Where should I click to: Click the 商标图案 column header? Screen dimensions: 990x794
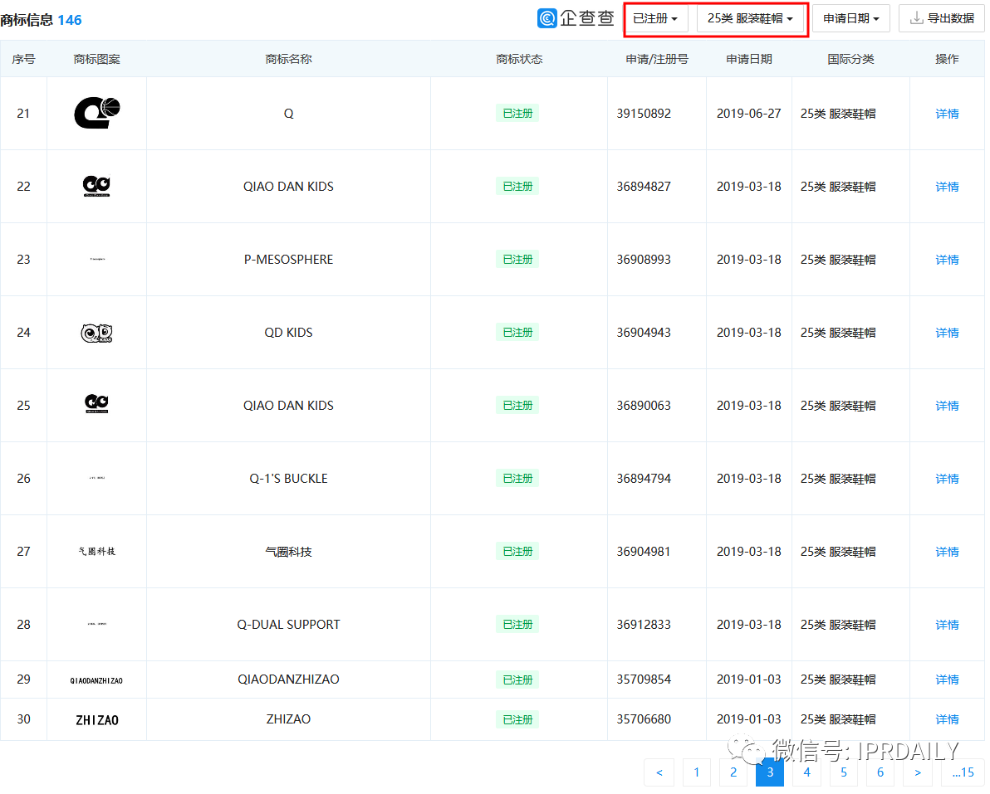pos(96,59)
